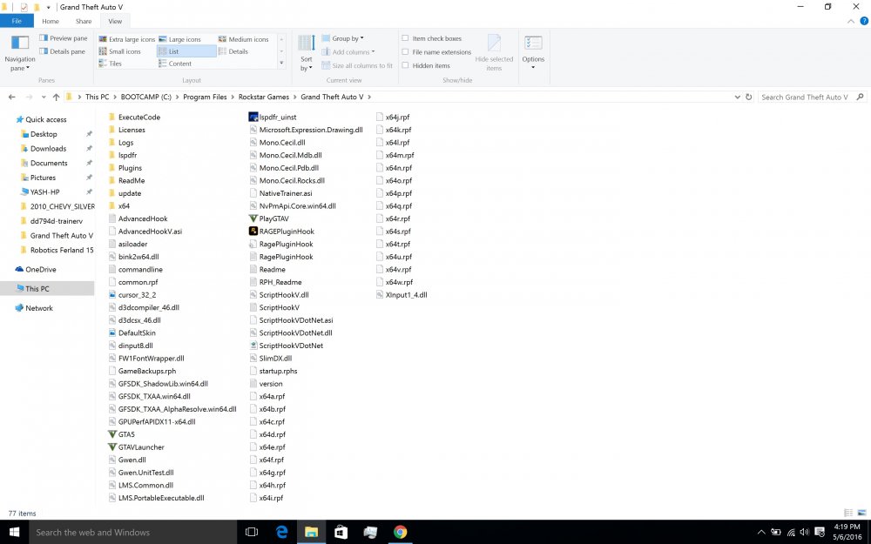Open the Navigation pane dropdown

click(x=20, y=54)
